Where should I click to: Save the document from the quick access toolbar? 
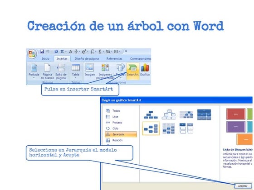(42, 52)
